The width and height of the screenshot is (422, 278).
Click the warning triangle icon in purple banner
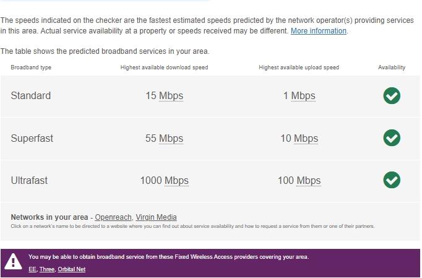(x=13, y=261)
